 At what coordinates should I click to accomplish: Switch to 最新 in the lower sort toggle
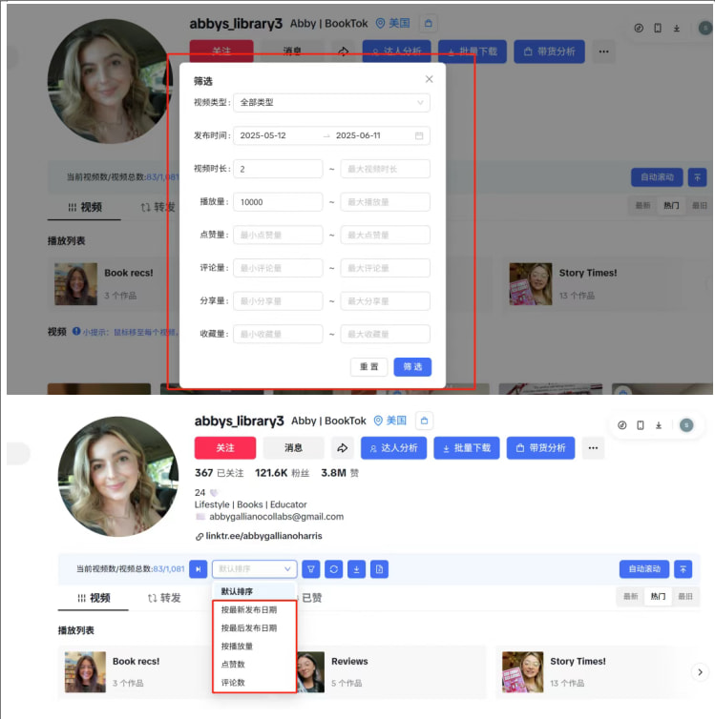click(630, 597)
